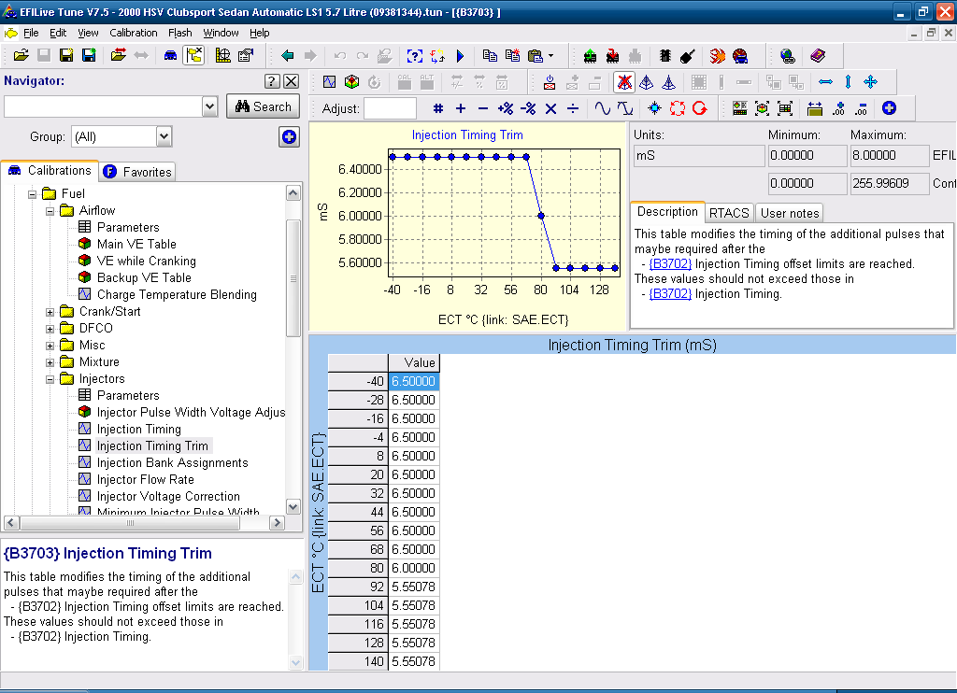Click the blue vertical double-arrow icon
This screenshot has width=957, height=693.
[848, 82]
